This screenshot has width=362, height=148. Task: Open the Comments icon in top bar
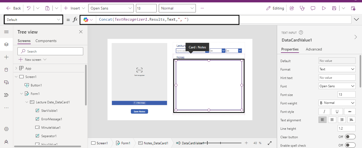[313, 8]
